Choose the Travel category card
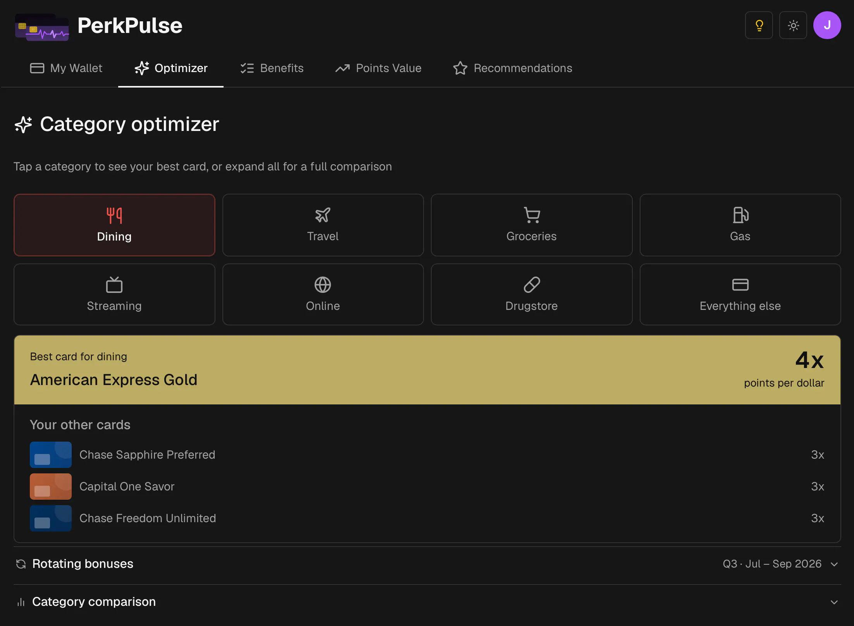Image resolution: width=854 pixels, height=626 pixels. 323,225
